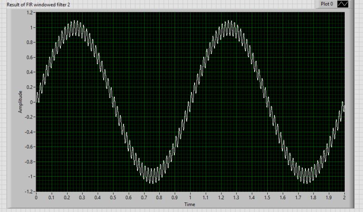Click the Time x-axis label
This screenshot has width=363, height=212.
point(190,204)
